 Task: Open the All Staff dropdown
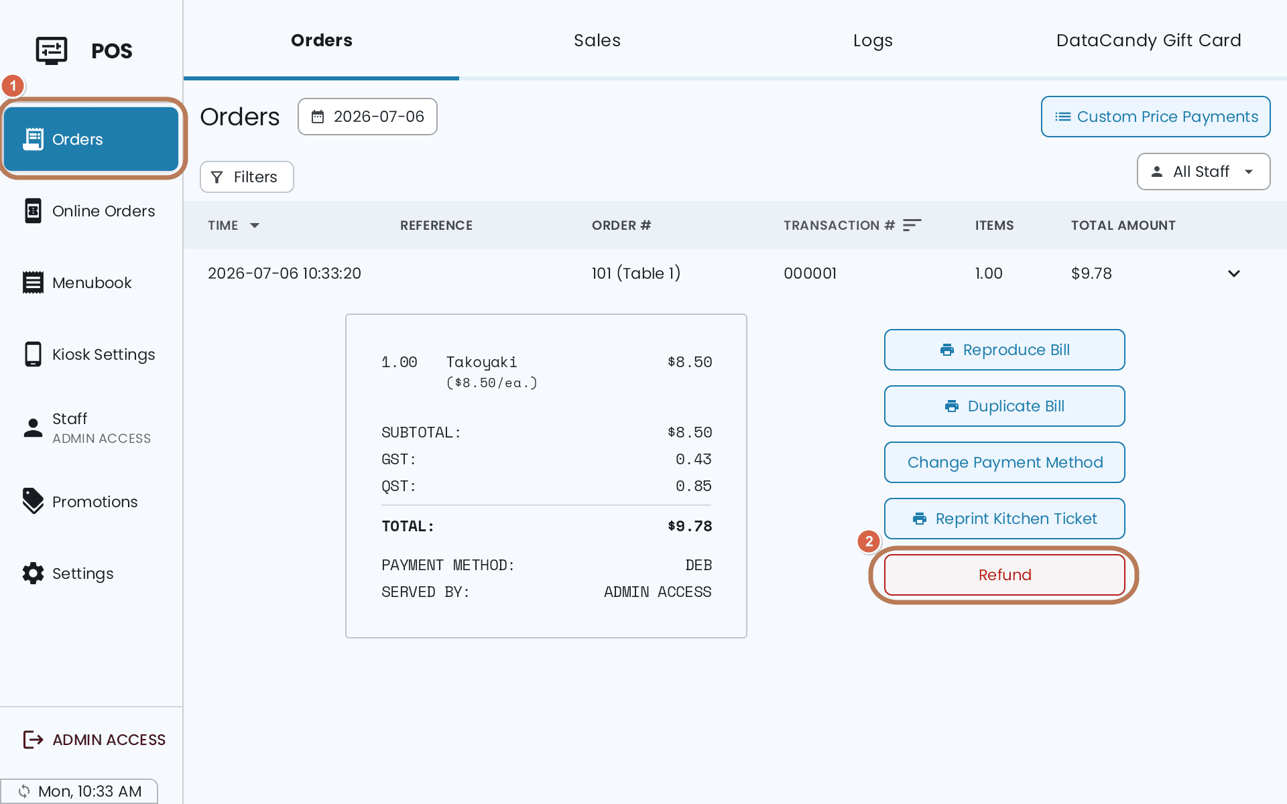pos(1203,172)
